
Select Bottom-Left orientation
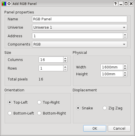pyautogui.click(x=21, y=113)
